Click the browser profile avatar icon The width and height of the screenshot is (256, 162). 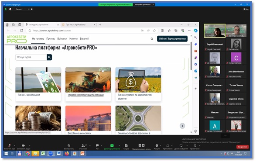tap(7, 25)
